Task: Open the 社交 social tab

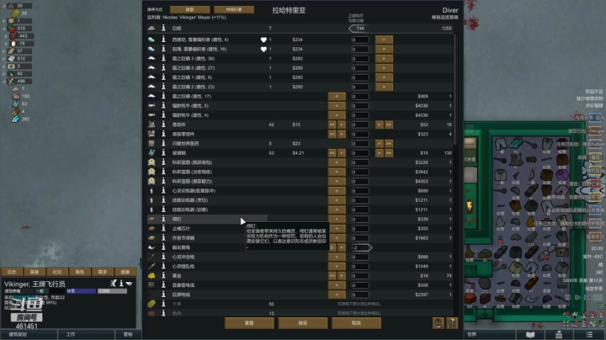Action: pyautogui.click(x=57, y=272)
